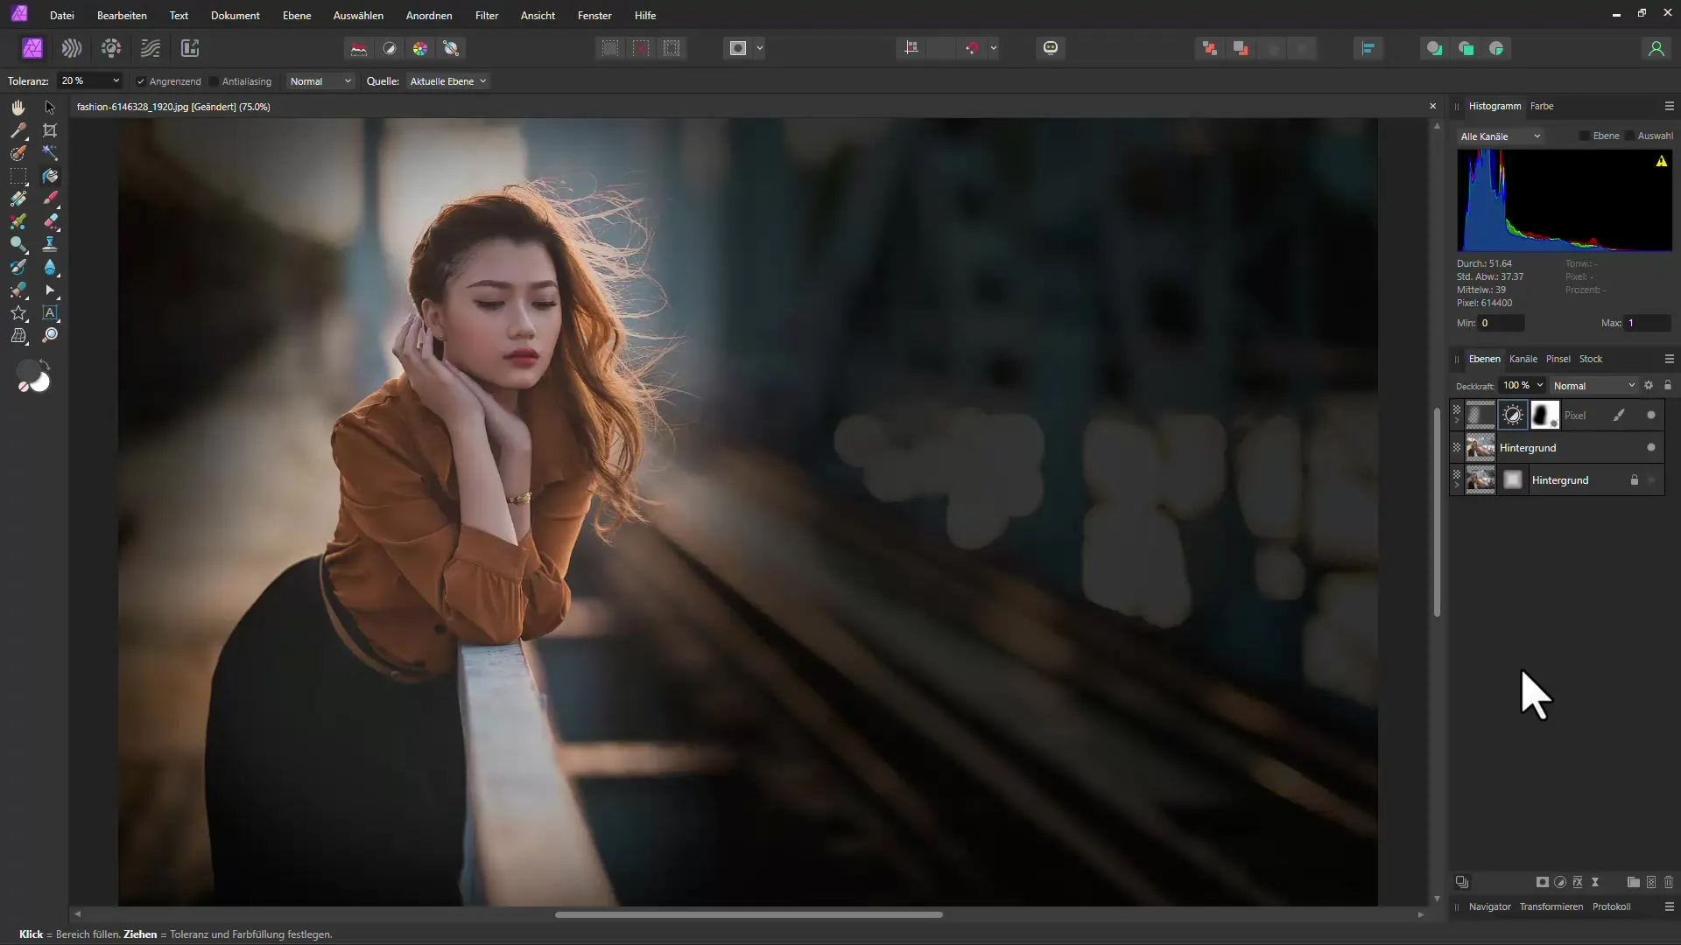The height and width of the screenshot is (945, 1681).
Task: Open the Quelle Aktuelle Ebene dropdown
Action: pos(447,81)
